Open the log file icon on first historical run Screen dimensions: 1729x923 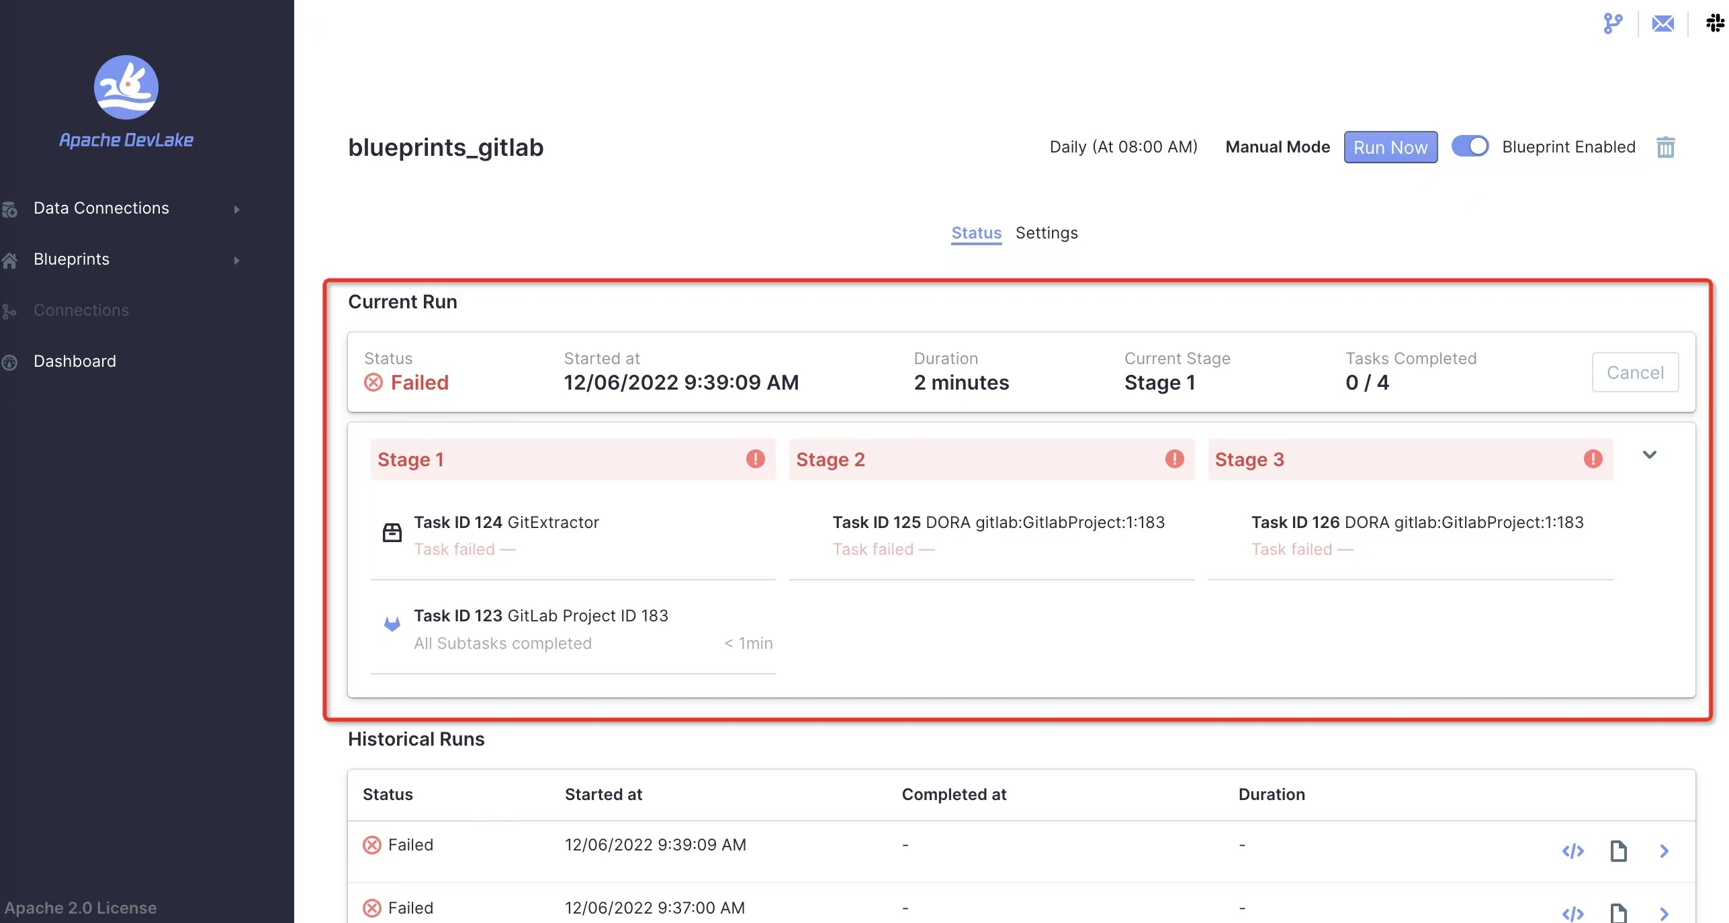click(x=1618, y=850)
